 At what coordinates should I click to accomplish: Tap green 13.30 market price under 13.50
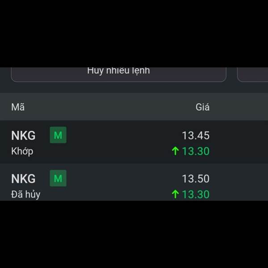coord(196,194)
